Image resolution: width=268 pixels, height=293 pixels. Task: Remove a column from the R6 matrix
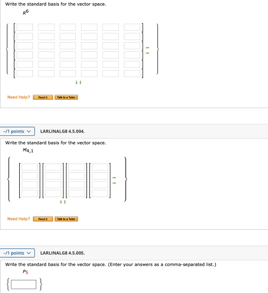click(147, 48)
